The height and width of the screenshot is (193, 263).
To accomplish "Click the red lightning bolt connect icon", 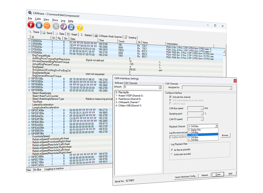I will (31, 25).
